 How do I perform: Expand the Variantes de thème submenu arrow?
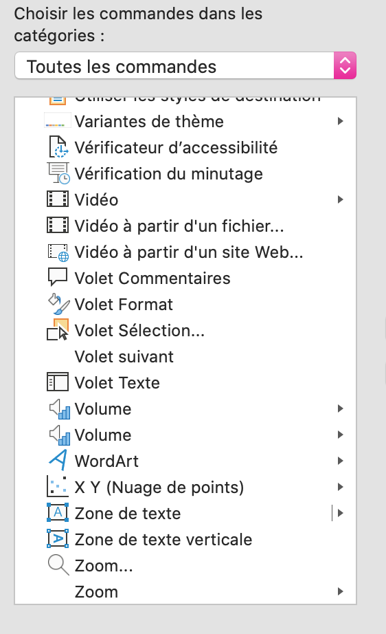(x=341, y=121)
